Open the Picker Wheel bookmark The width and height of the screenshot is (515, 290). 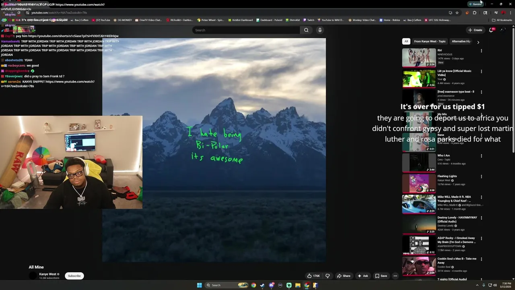[x=210, y=20]
